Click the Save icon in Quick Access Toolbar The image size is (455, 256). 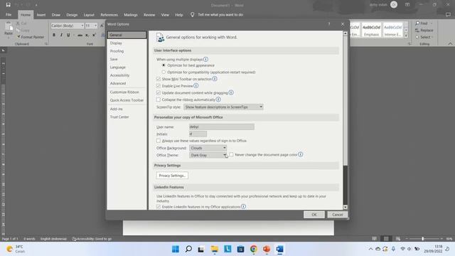(8, 5)
